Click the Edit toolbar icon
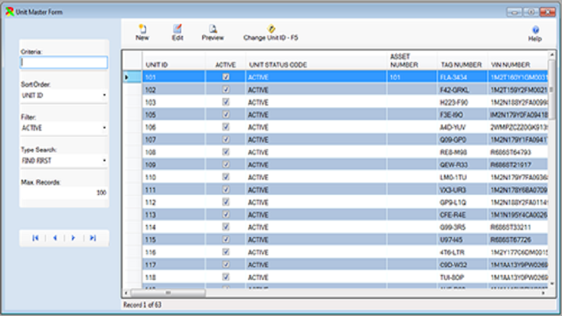The height and width of the screenshot is (316, 562). [177, 29]
